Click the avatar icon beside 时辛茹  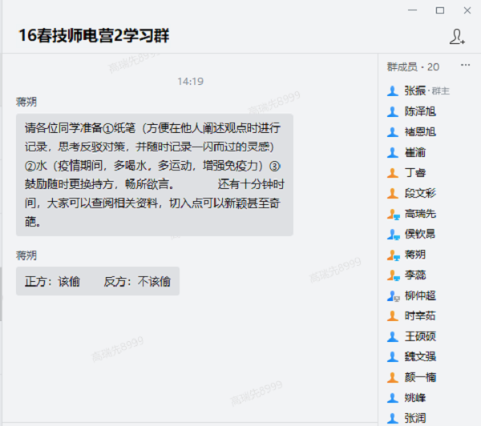click(393, 316)
